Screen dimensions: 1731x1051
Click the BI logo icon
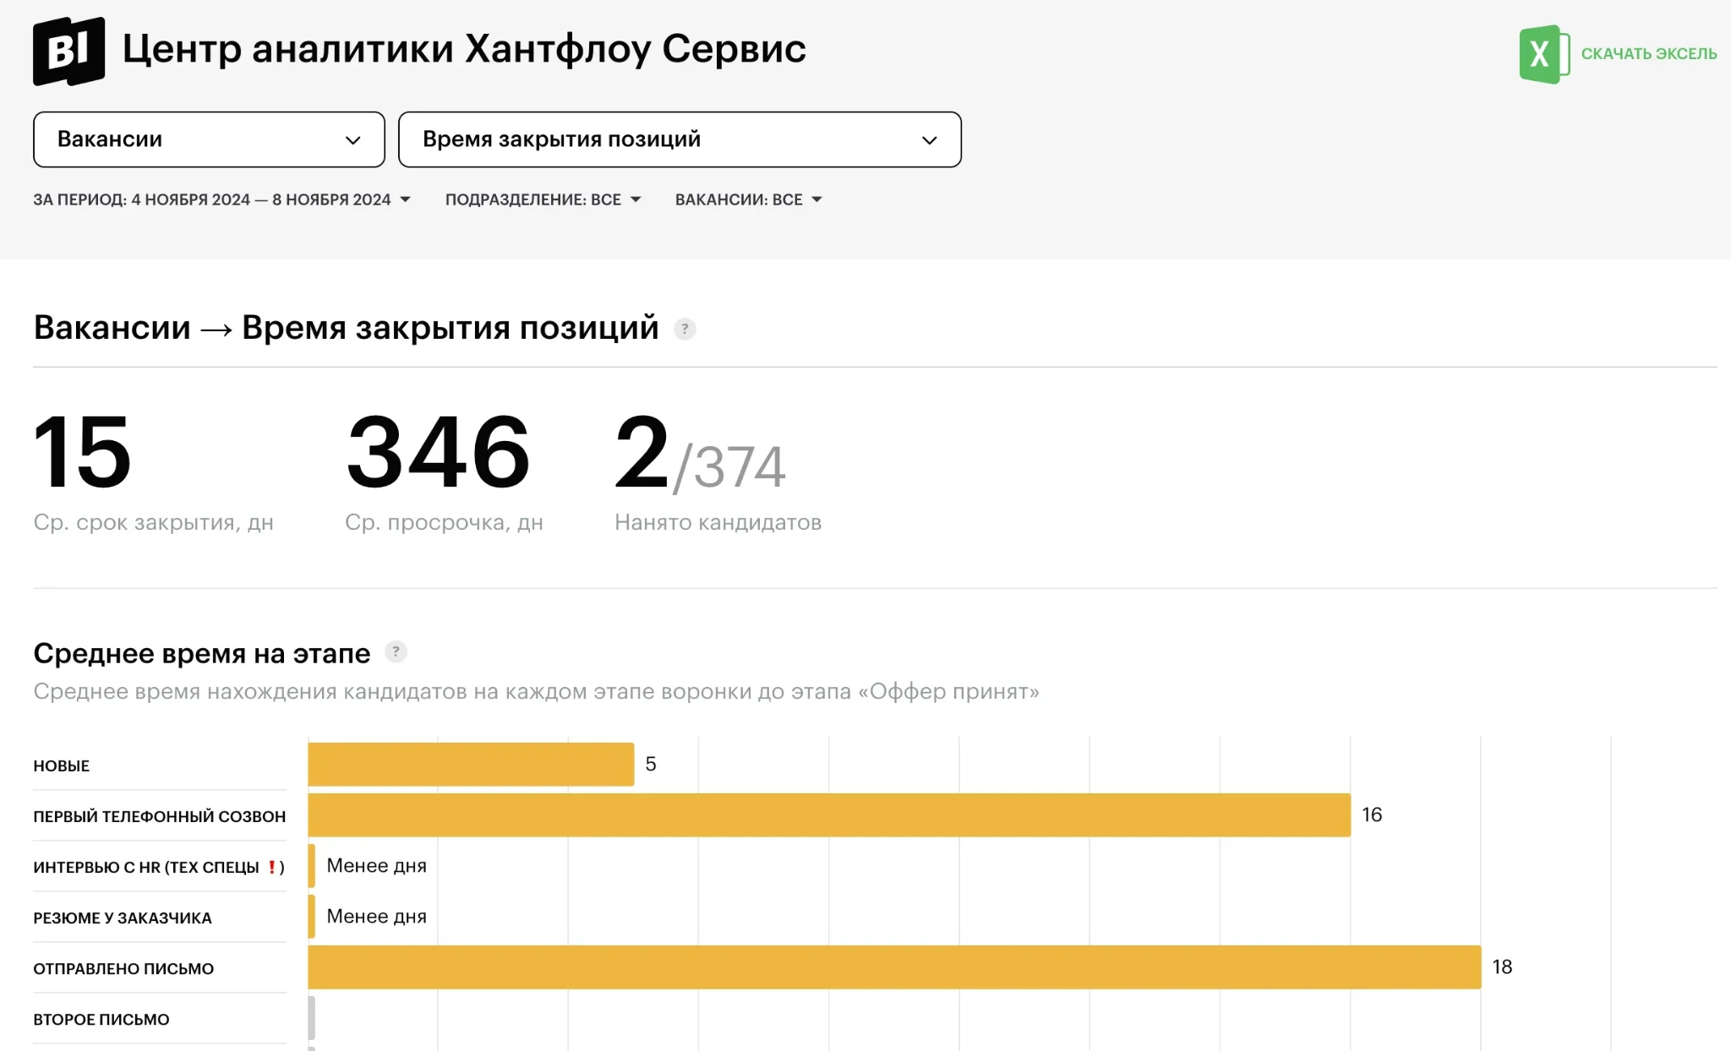[68, 51]
